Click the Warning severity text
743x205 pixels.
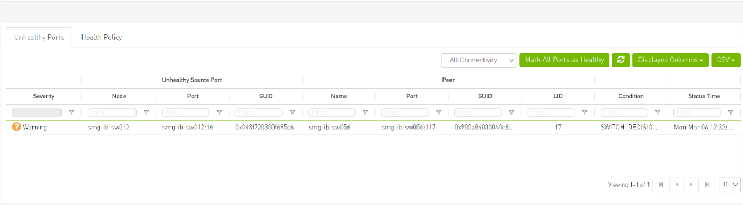tap(35, 128)
